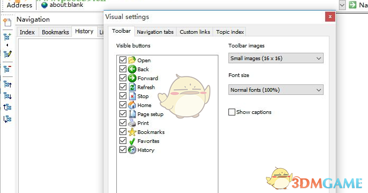This screenshot has width=368, height=193.
Task: Uncheck the Page setup checkbox
Action: coord(123,114)
